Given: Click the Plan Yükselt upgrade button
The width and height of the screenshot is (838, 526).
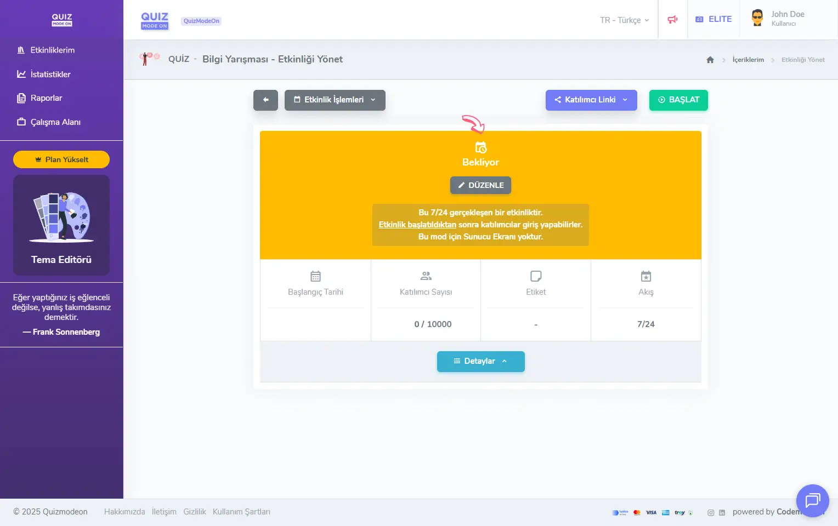Looking at the screenshot, I should pyautogui.click(x=61, y=159).
